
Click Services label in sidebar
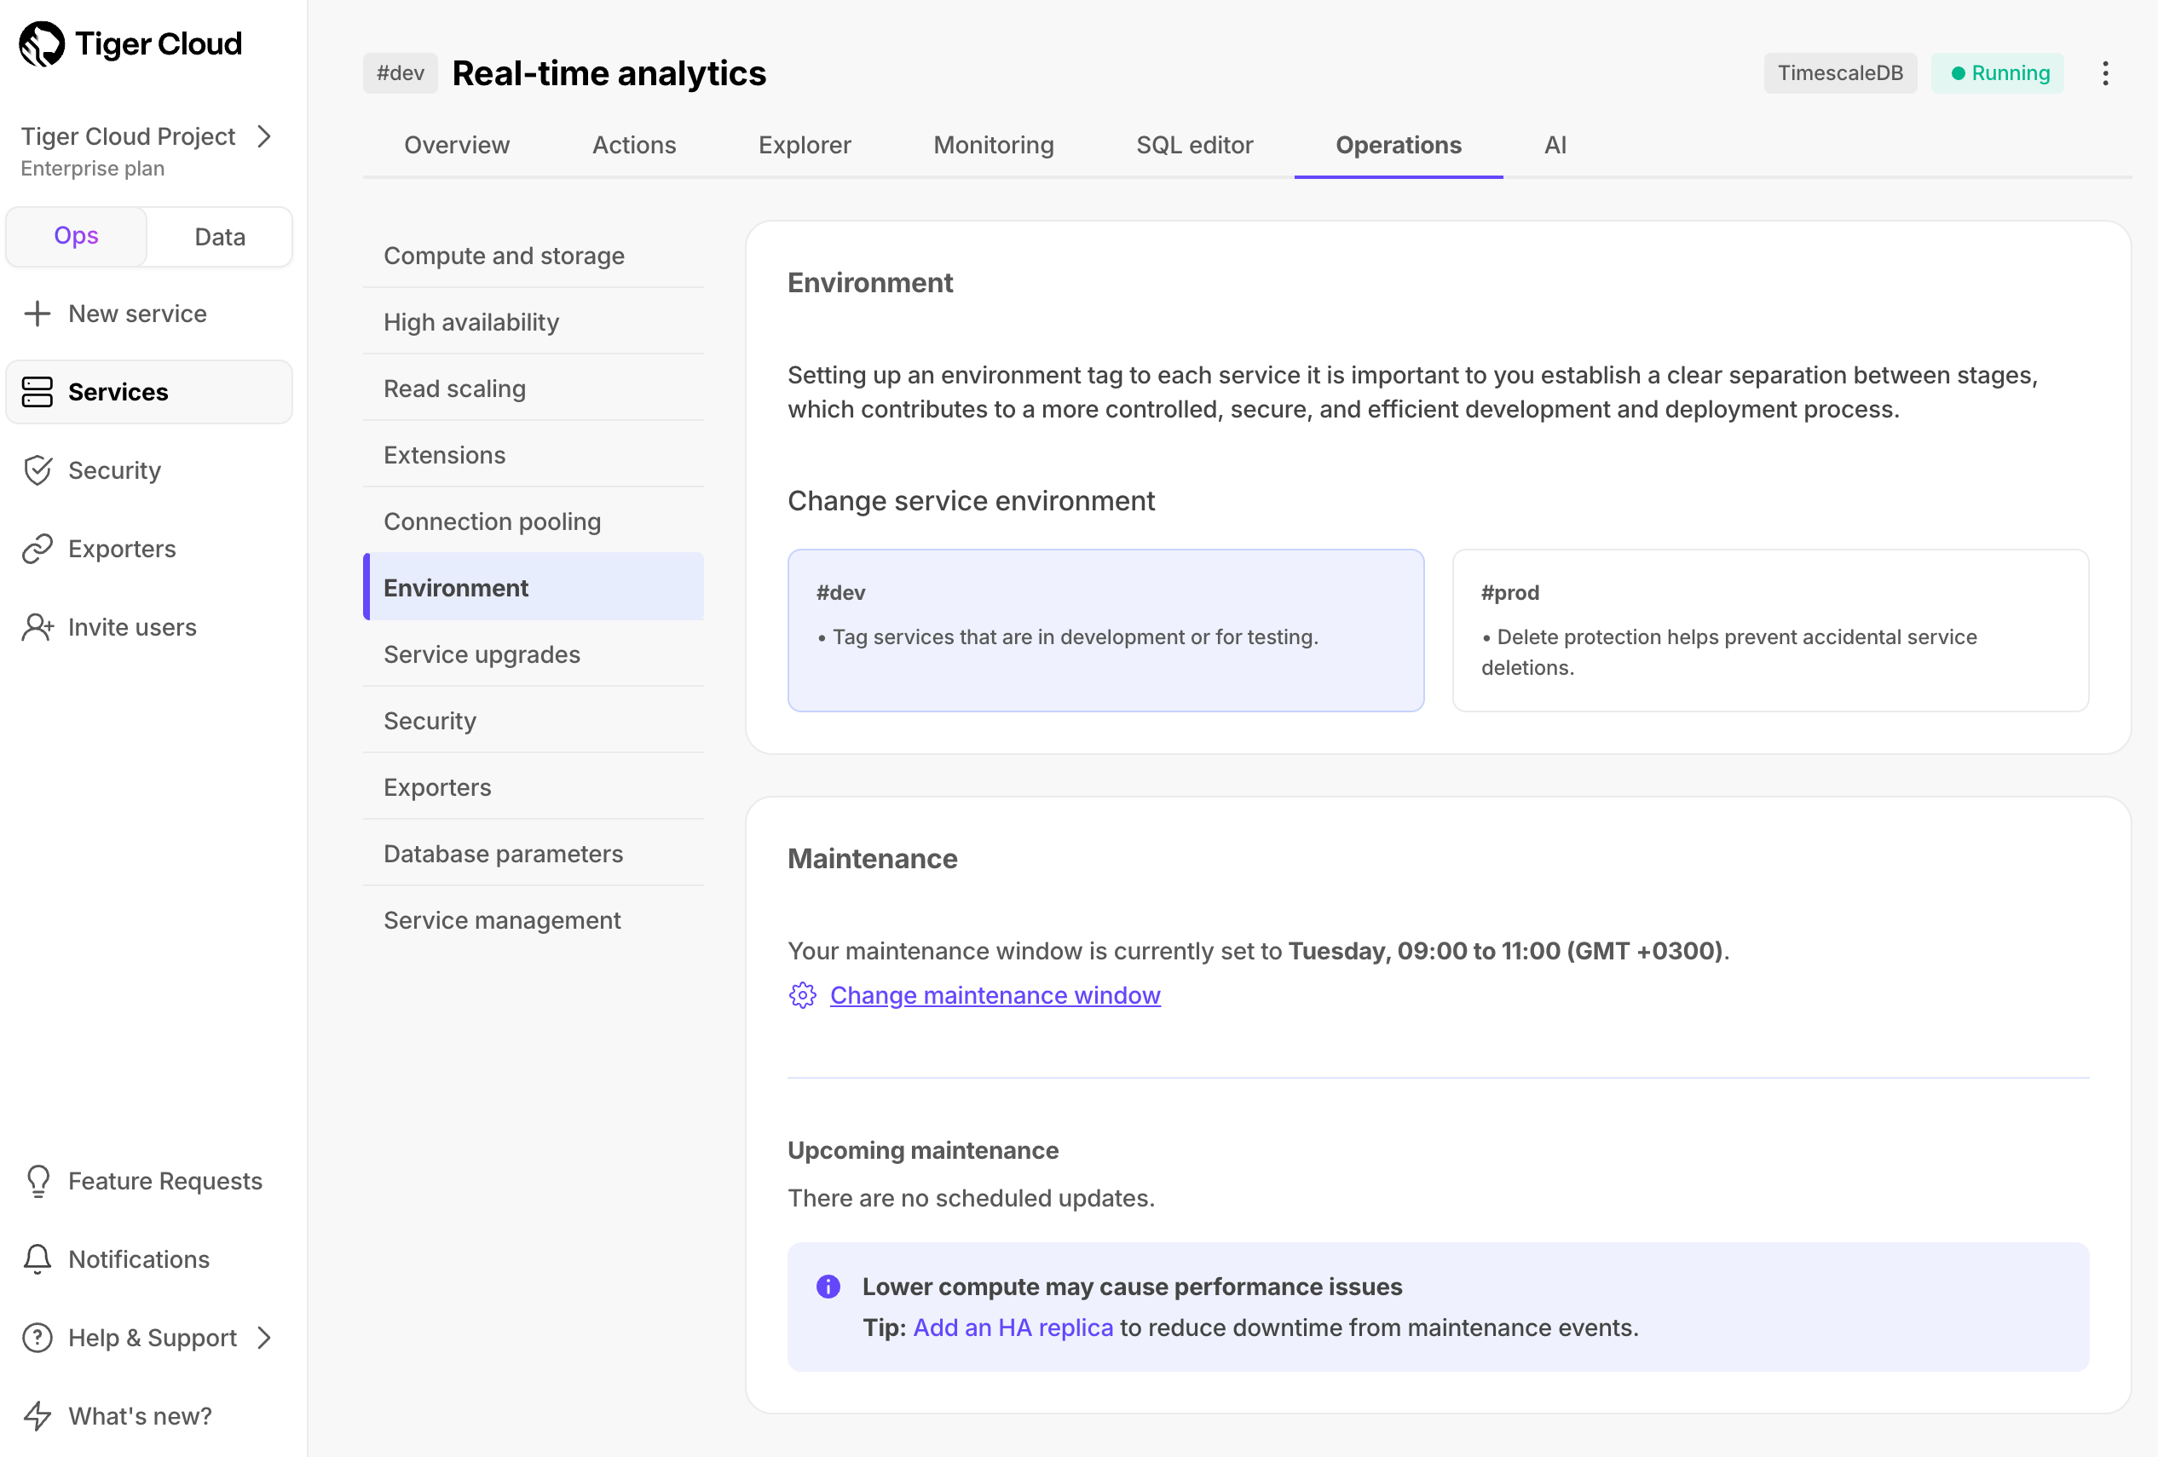118,393
